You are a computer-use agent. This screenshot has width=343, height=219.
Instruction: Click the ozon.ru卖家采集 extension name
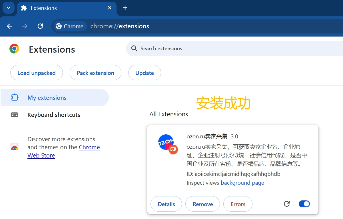click(207, 136)
